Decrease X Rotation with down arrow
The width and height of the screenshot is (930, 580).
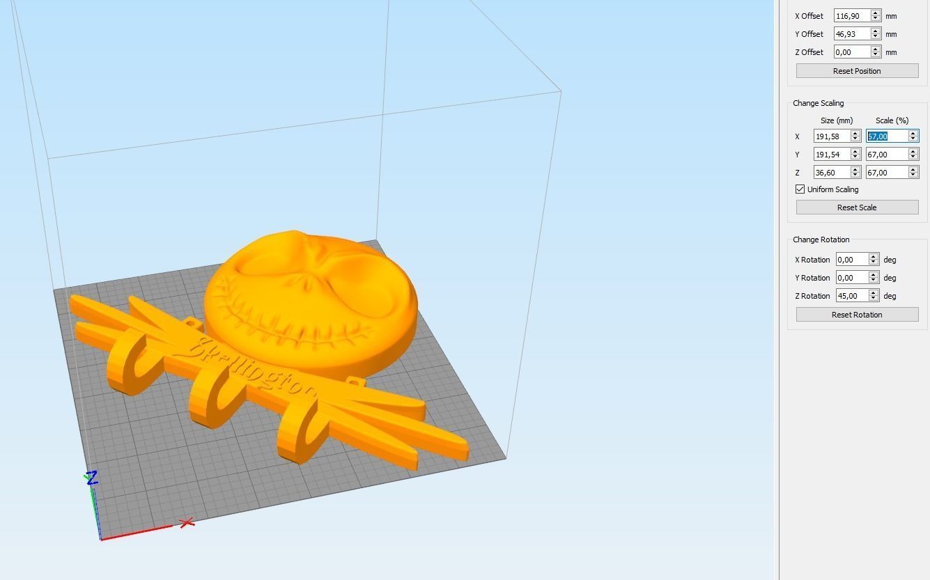[874, 263]
